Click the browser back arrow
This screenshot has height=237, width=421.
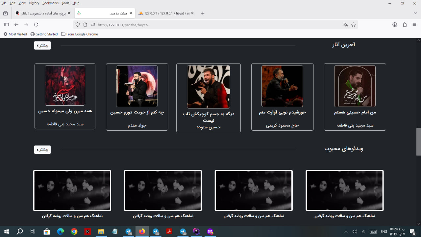pyautogui.click(x=16, y=25)
